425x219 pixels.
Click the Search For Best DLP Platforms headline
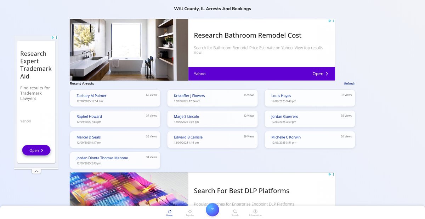(241, 191)
